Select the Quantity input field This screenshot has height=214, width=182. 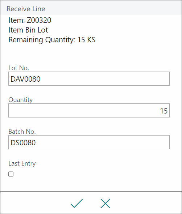(x=89, y=110)
